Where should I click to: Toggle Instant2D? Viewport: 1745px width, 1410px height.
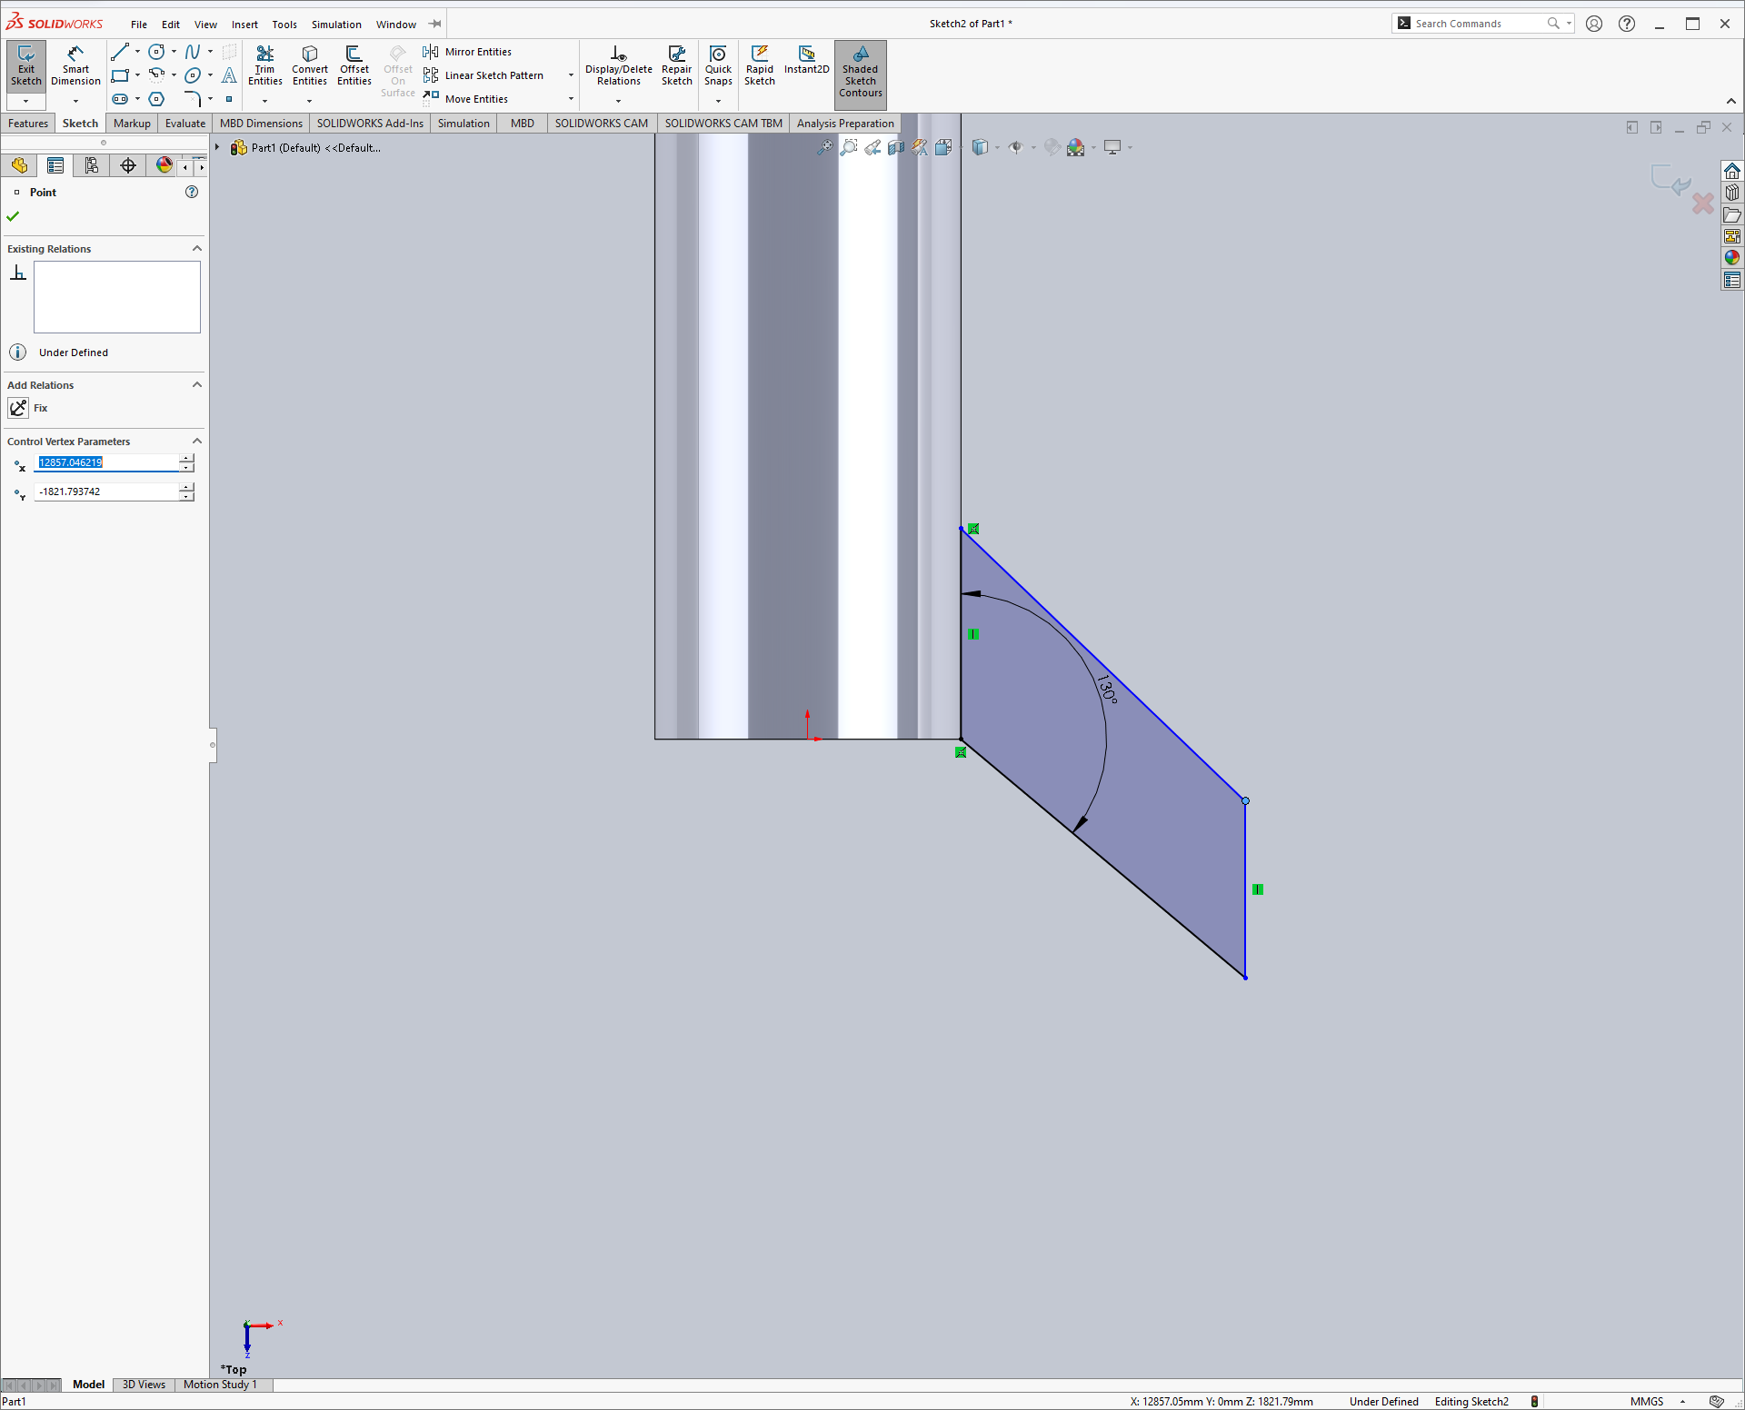806,60
